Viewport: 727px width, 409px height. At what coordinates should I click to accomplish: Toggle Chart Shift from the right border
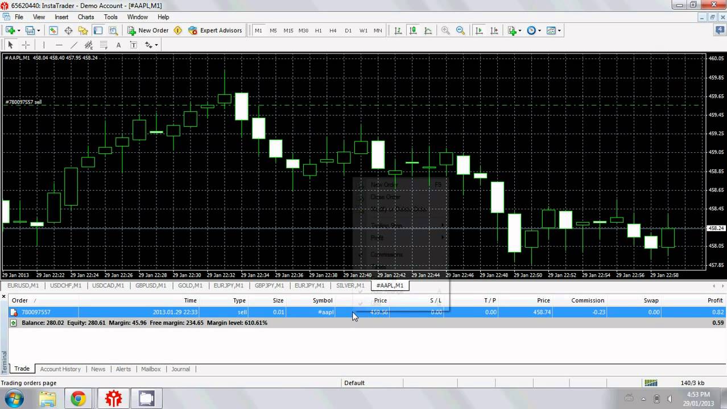[x=494, y=31]
